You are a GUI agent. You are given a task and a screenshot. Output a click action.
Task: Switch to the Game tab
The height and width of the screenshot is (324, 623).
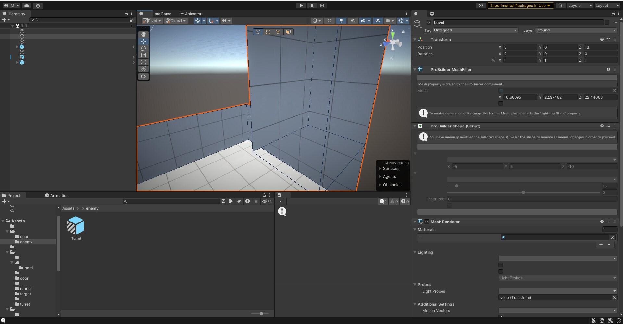[x=163, y=14]
